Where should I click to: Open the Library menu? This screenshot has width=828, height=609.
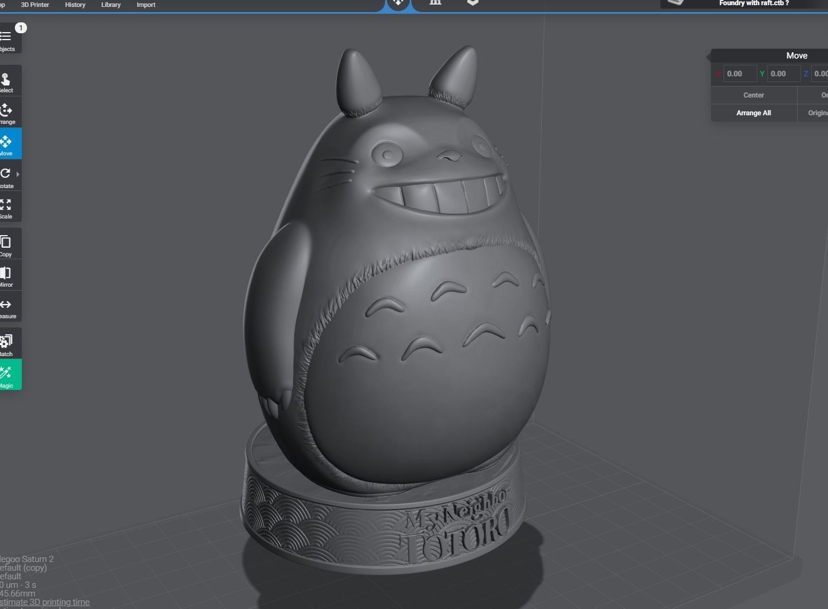point(111,5)
